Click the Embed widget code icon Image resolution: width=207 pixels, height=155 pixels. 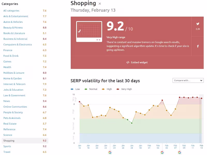128,63
